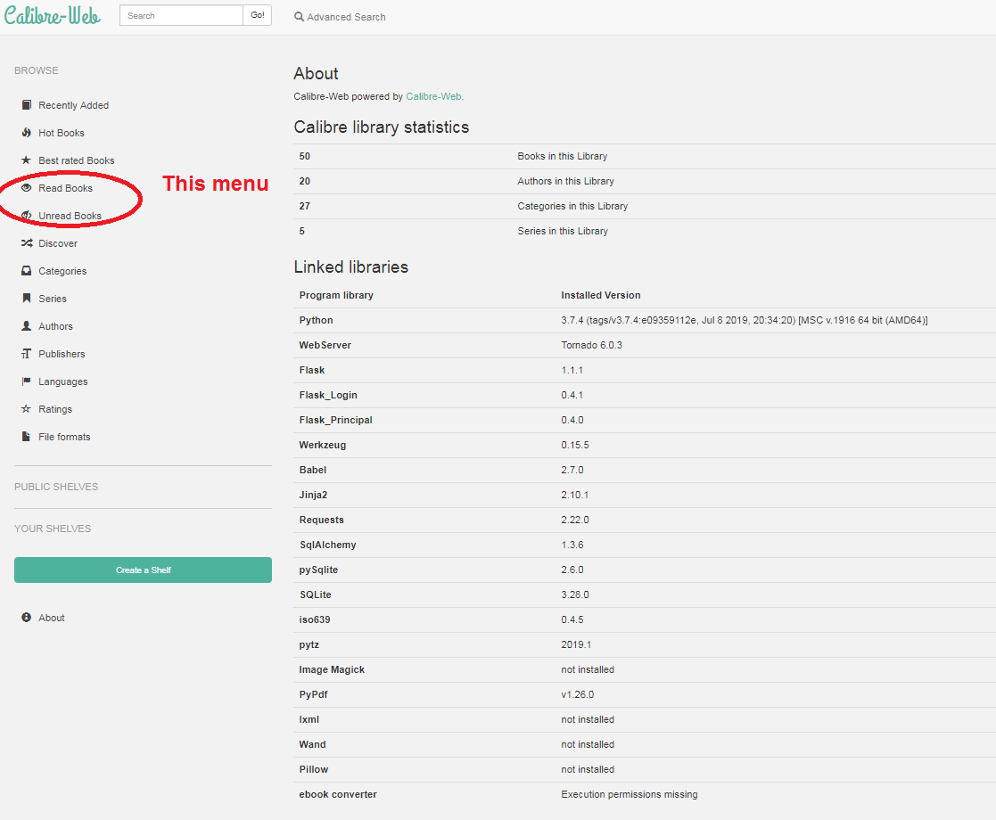This screenshot has height=820, width=996.
Task: Open Authors via the person icon
Action: click(26, 325)
